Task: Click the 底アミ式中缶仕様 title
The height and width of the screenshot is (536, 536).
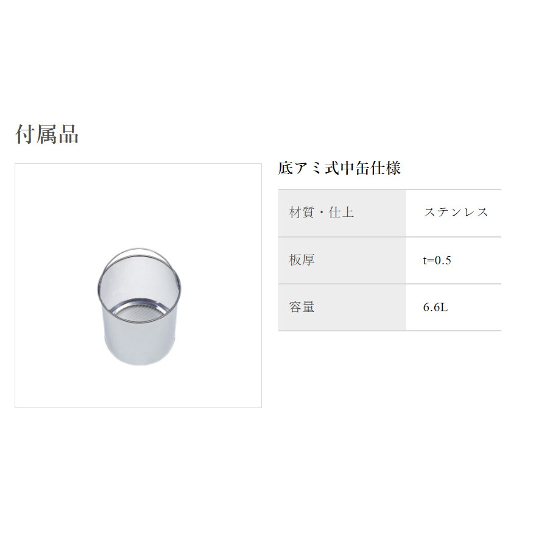Action: coord(339,168)
